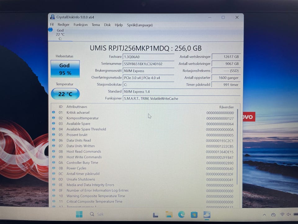Select the Data Units Read row
298x224 pixels.
(143, 140)
